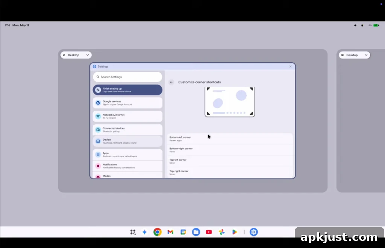Click the date Mon, May 11
Image resolution: width=385 pixels, height=248 pixels.
point(21,25)
